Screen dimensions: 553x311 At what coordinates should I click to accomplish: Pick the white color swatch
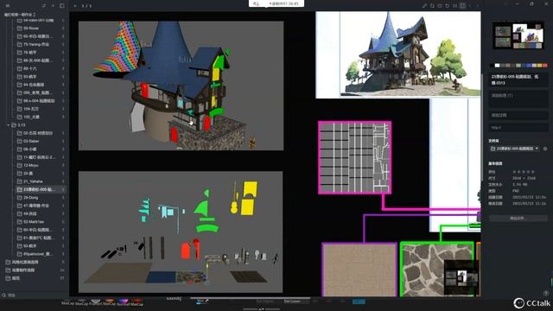click(x=498, y=66)
